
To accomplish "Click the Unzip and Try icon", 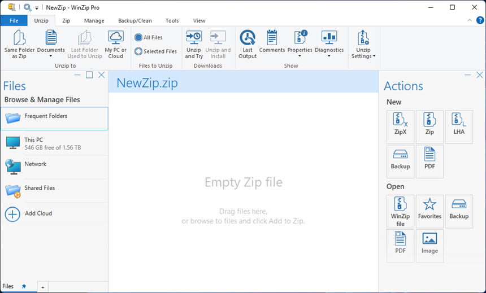I will [194, 37].
